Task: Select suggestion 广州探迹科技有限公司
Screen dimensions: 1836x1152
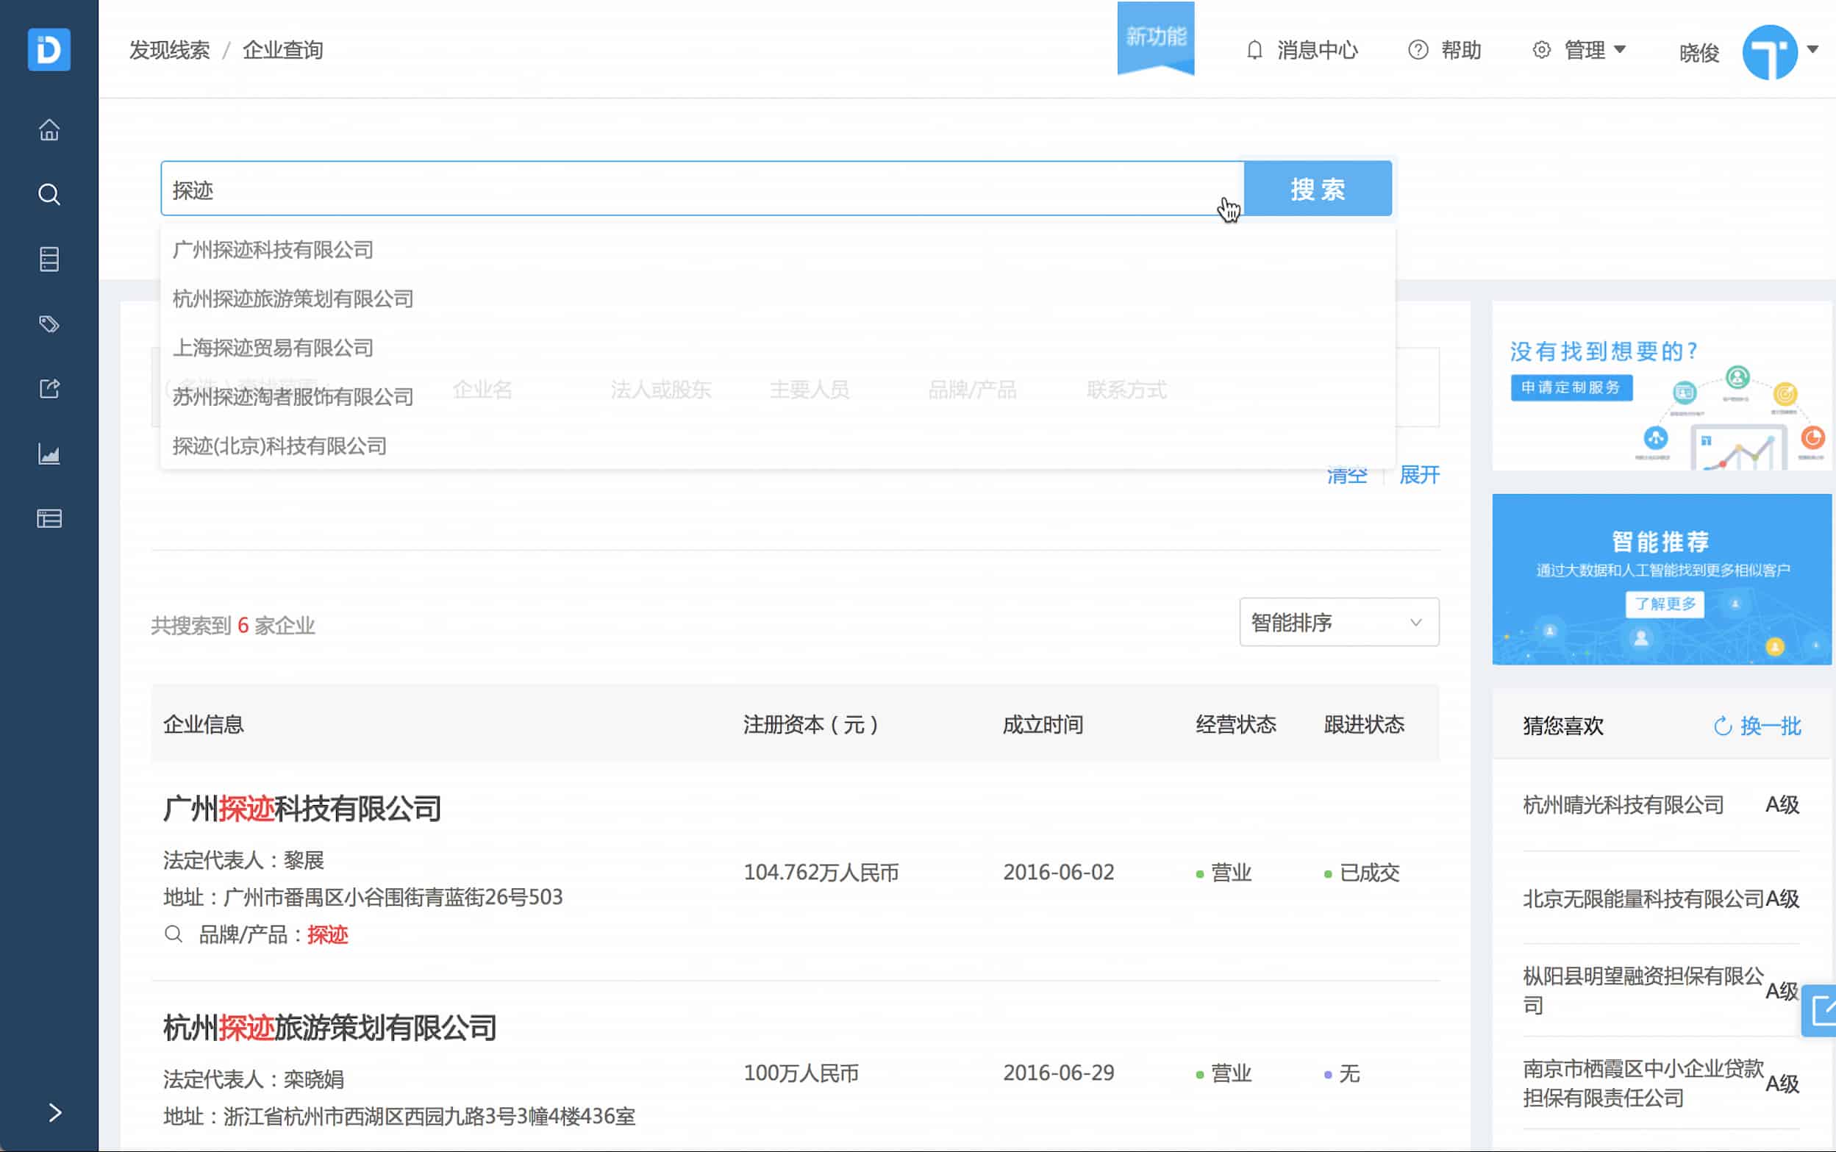Action: tap(273, 250)
